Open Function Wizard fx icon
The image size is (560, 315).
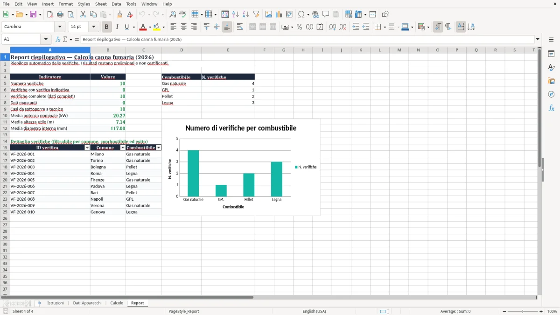tap(58, 40)
